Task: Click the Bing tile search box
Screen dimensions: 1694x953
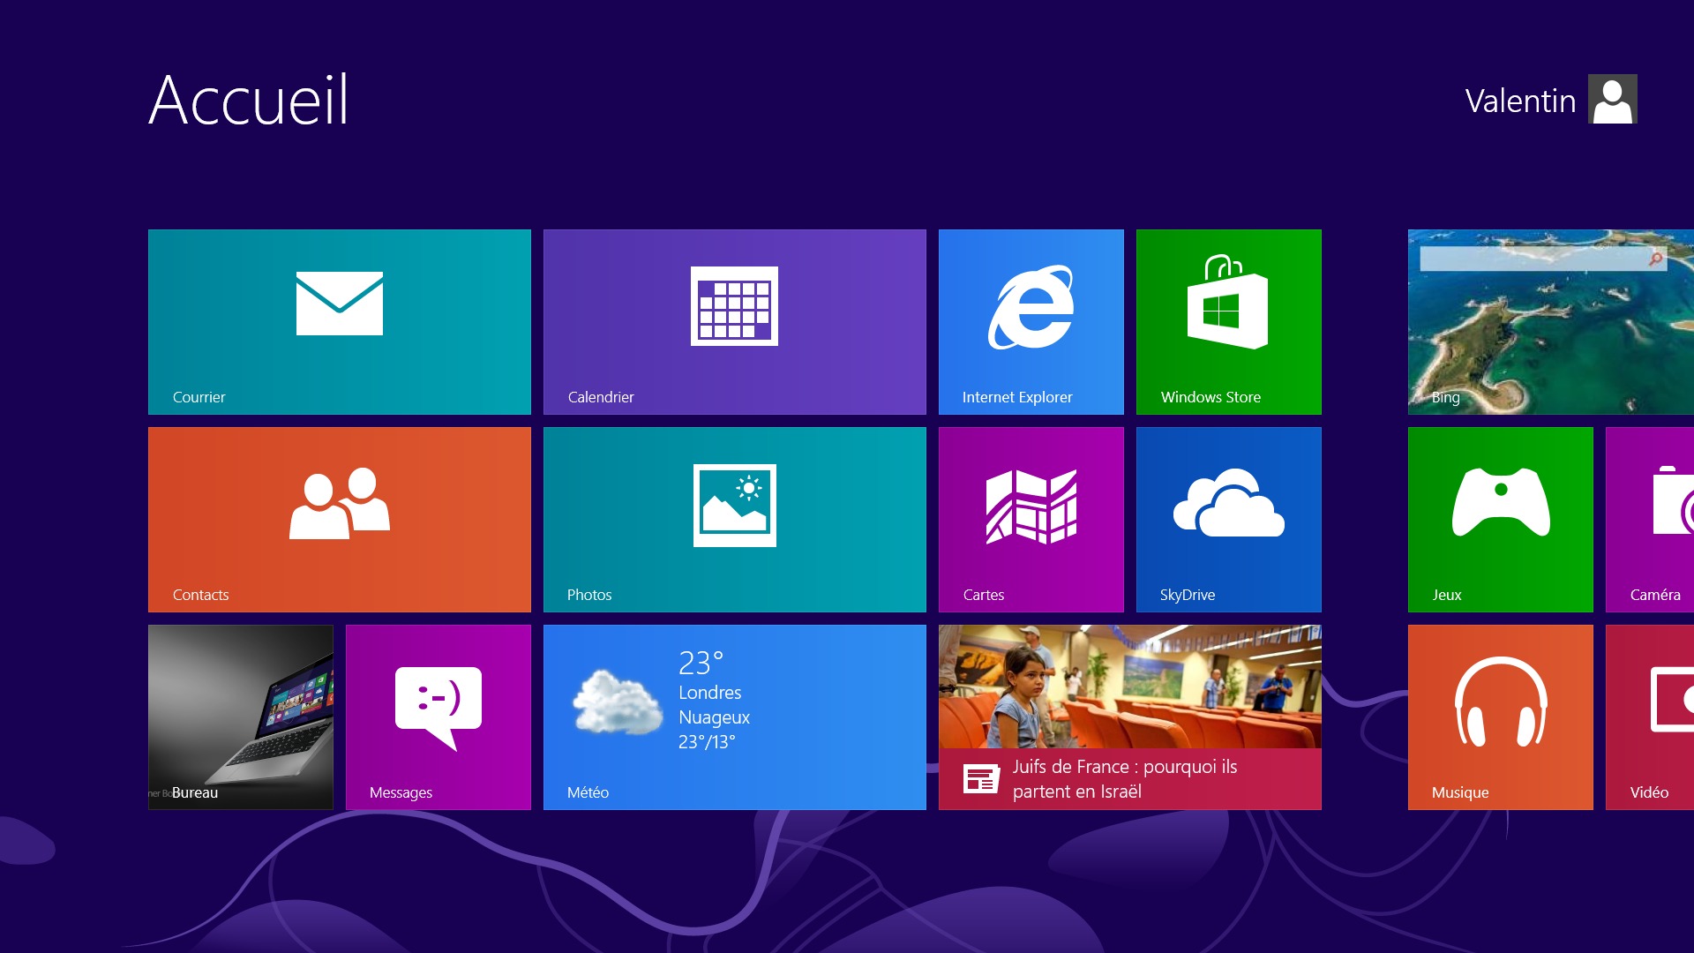Action: tap(1533, 259)
